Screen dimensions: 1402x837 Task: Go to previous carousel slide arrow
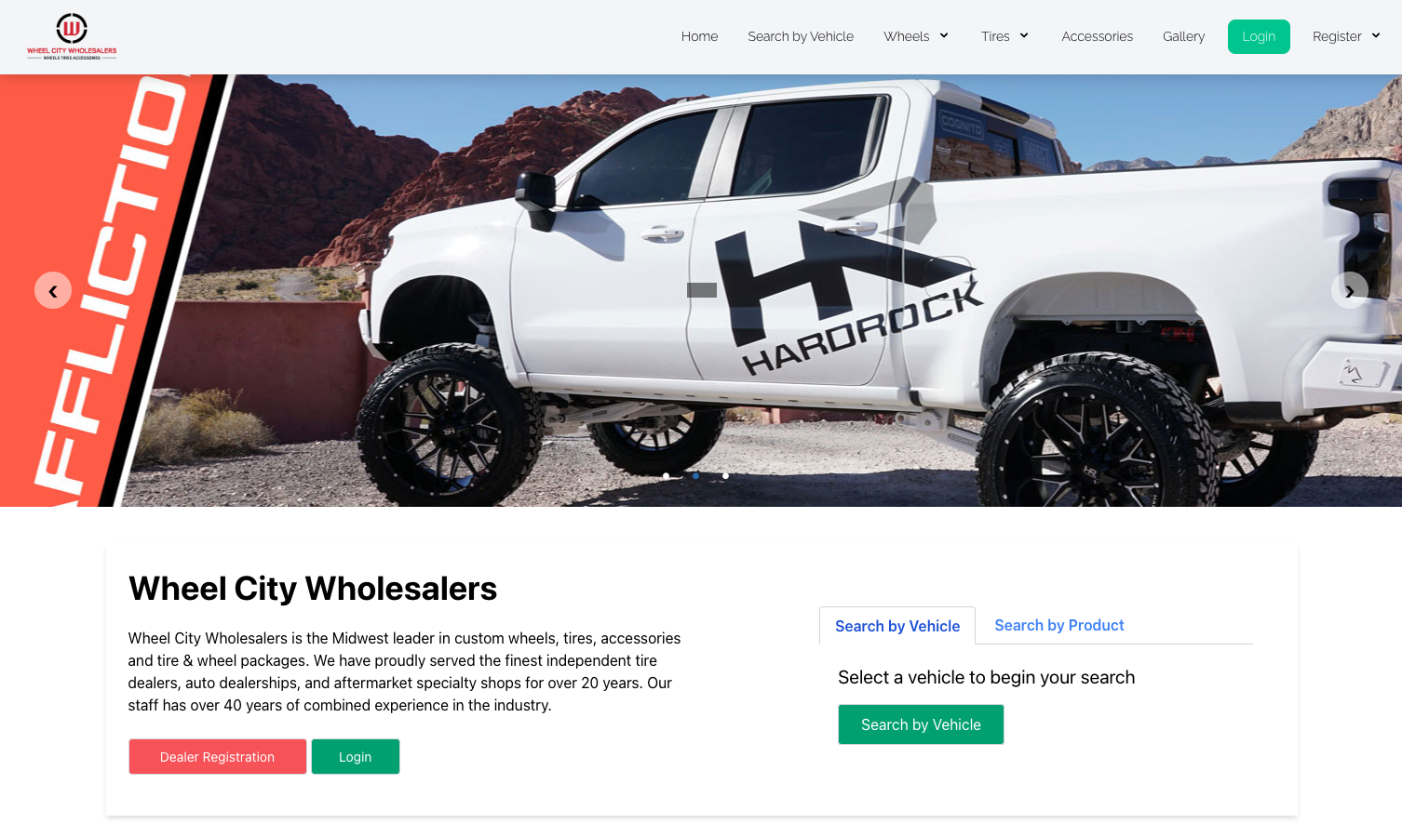pos(53,290)
